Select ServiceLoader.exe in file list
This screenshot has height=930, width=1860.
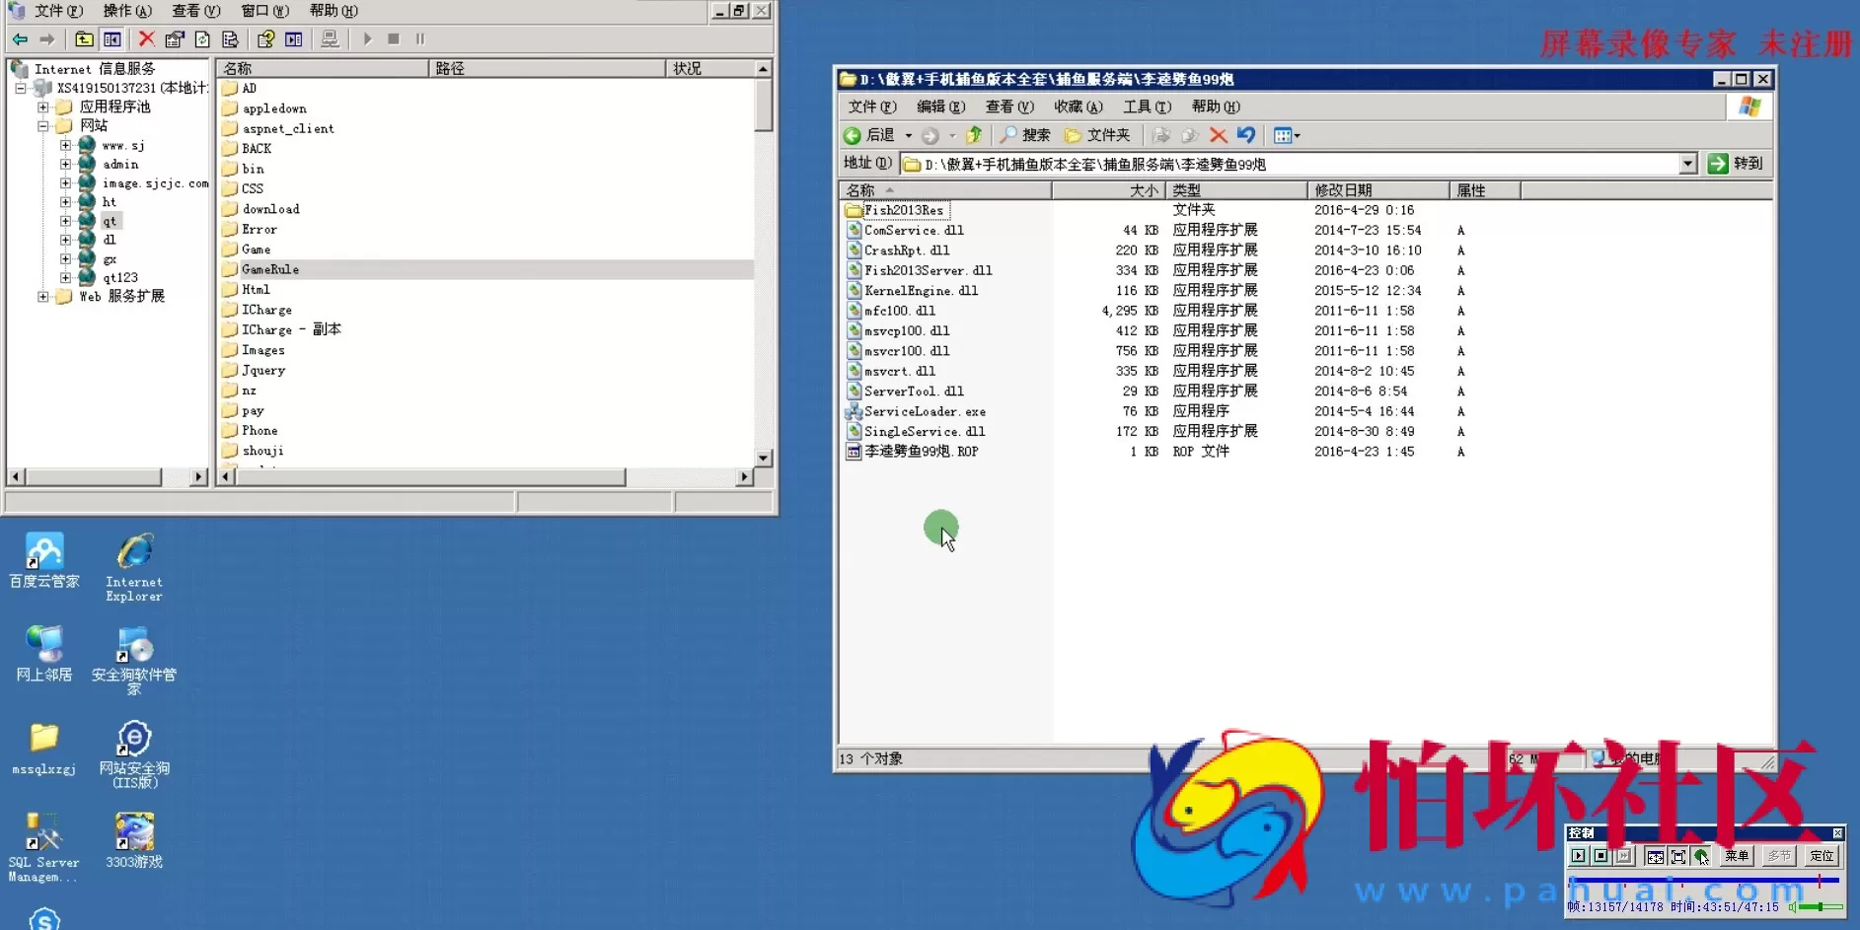click(x=924, y=411)
